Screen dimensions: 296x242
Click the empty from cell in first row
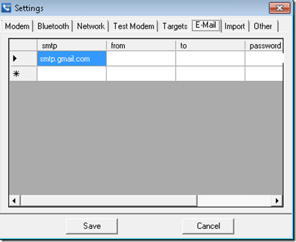pos(141,59)
